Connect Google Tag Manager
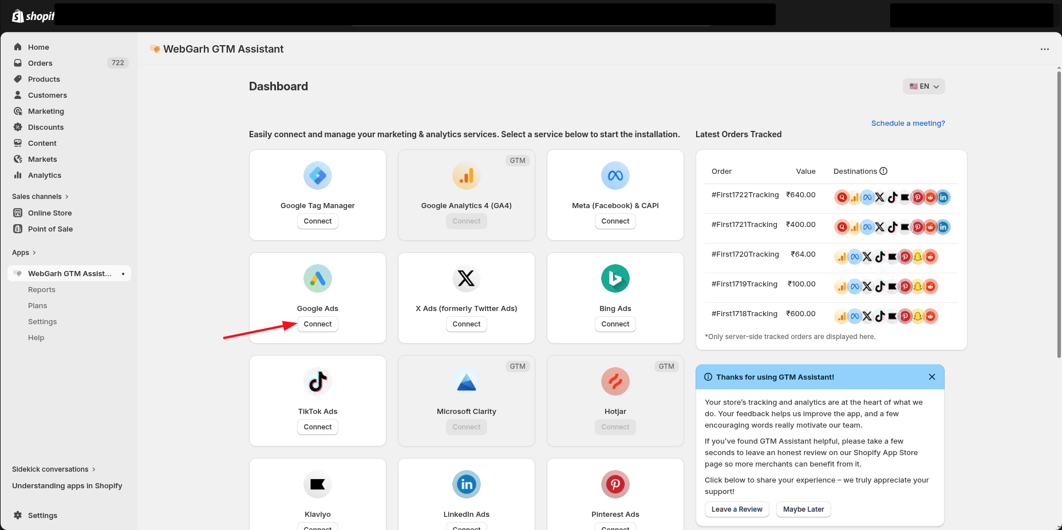 tap(318, 221)
